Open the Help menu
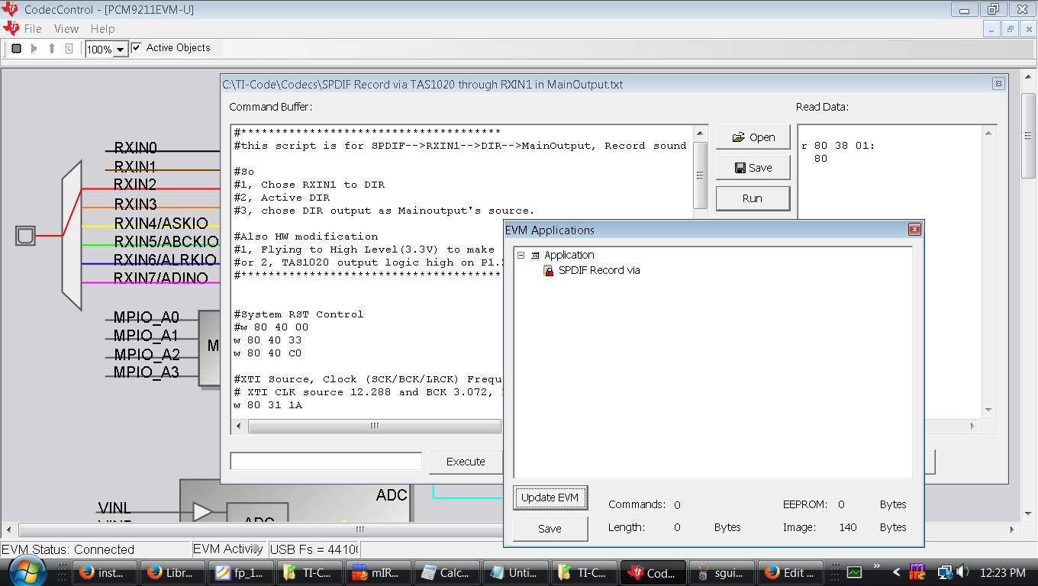 tap(102, 29)
